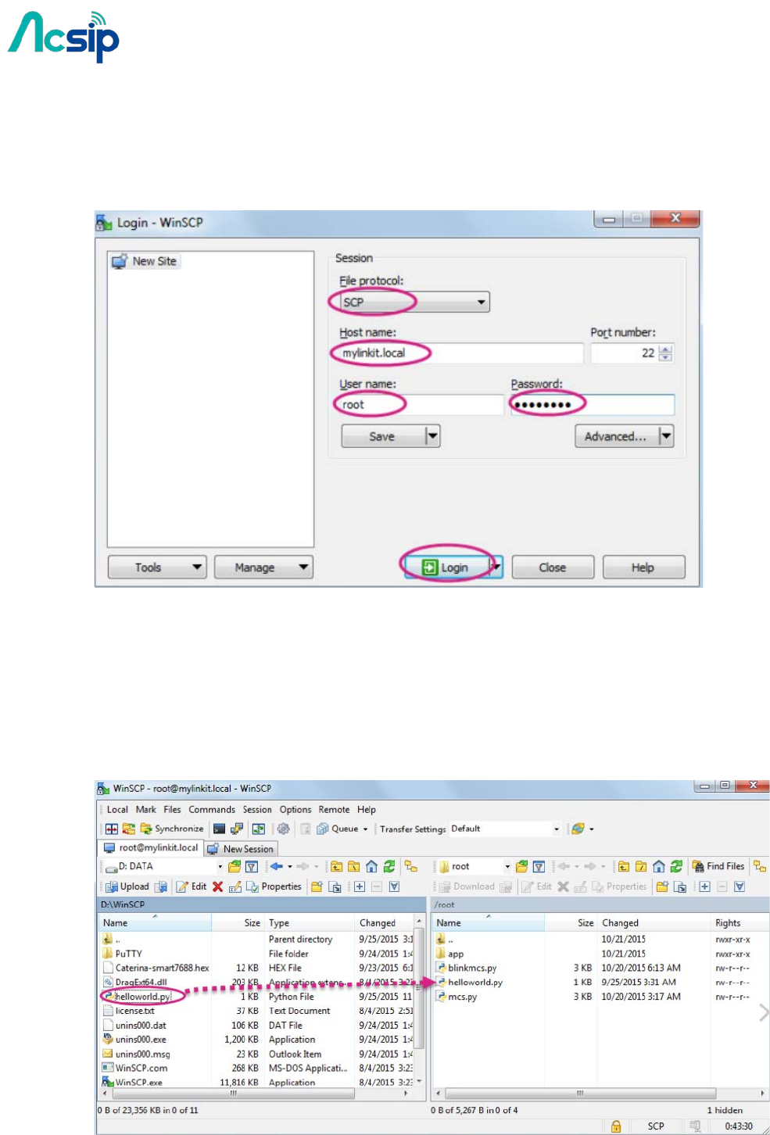Click the local Select Files plus icon

[x=360, y=886]
